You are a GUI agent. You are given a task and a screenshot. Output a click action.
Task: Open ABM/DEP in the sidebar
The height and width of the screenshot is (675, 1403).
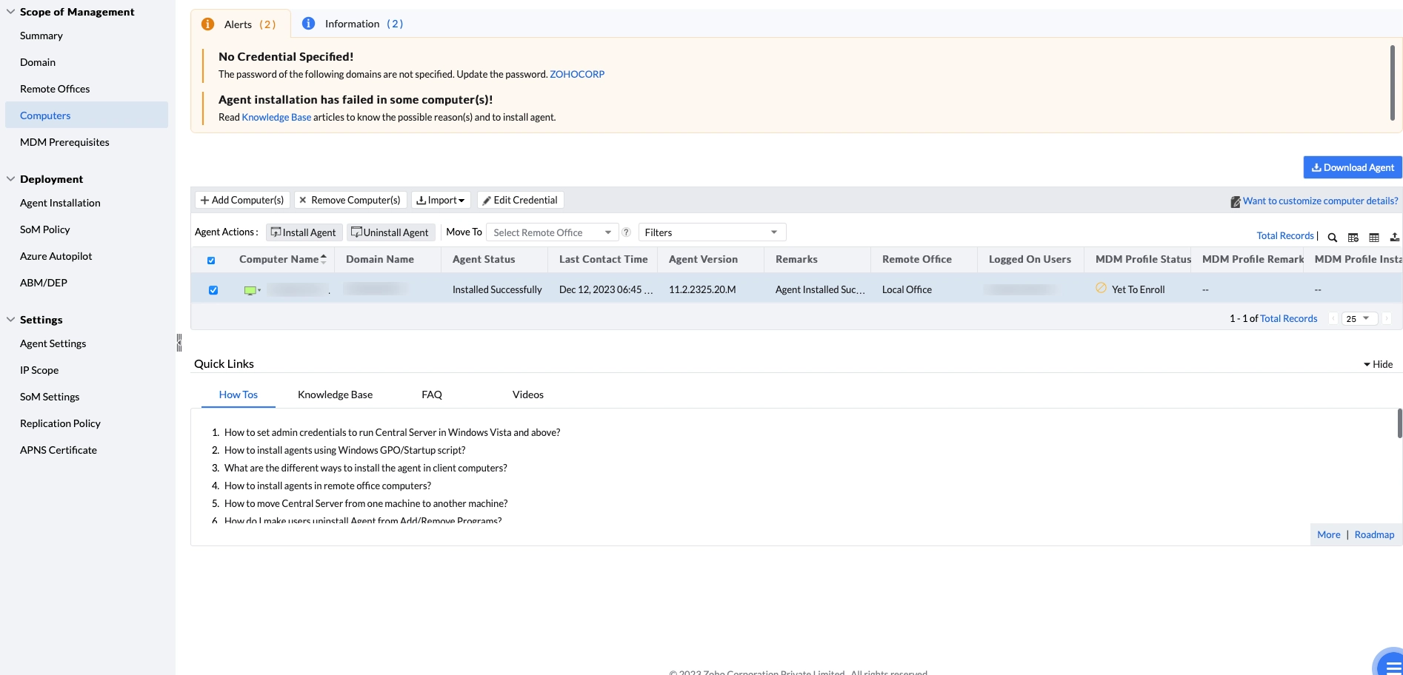coord(44,283)
